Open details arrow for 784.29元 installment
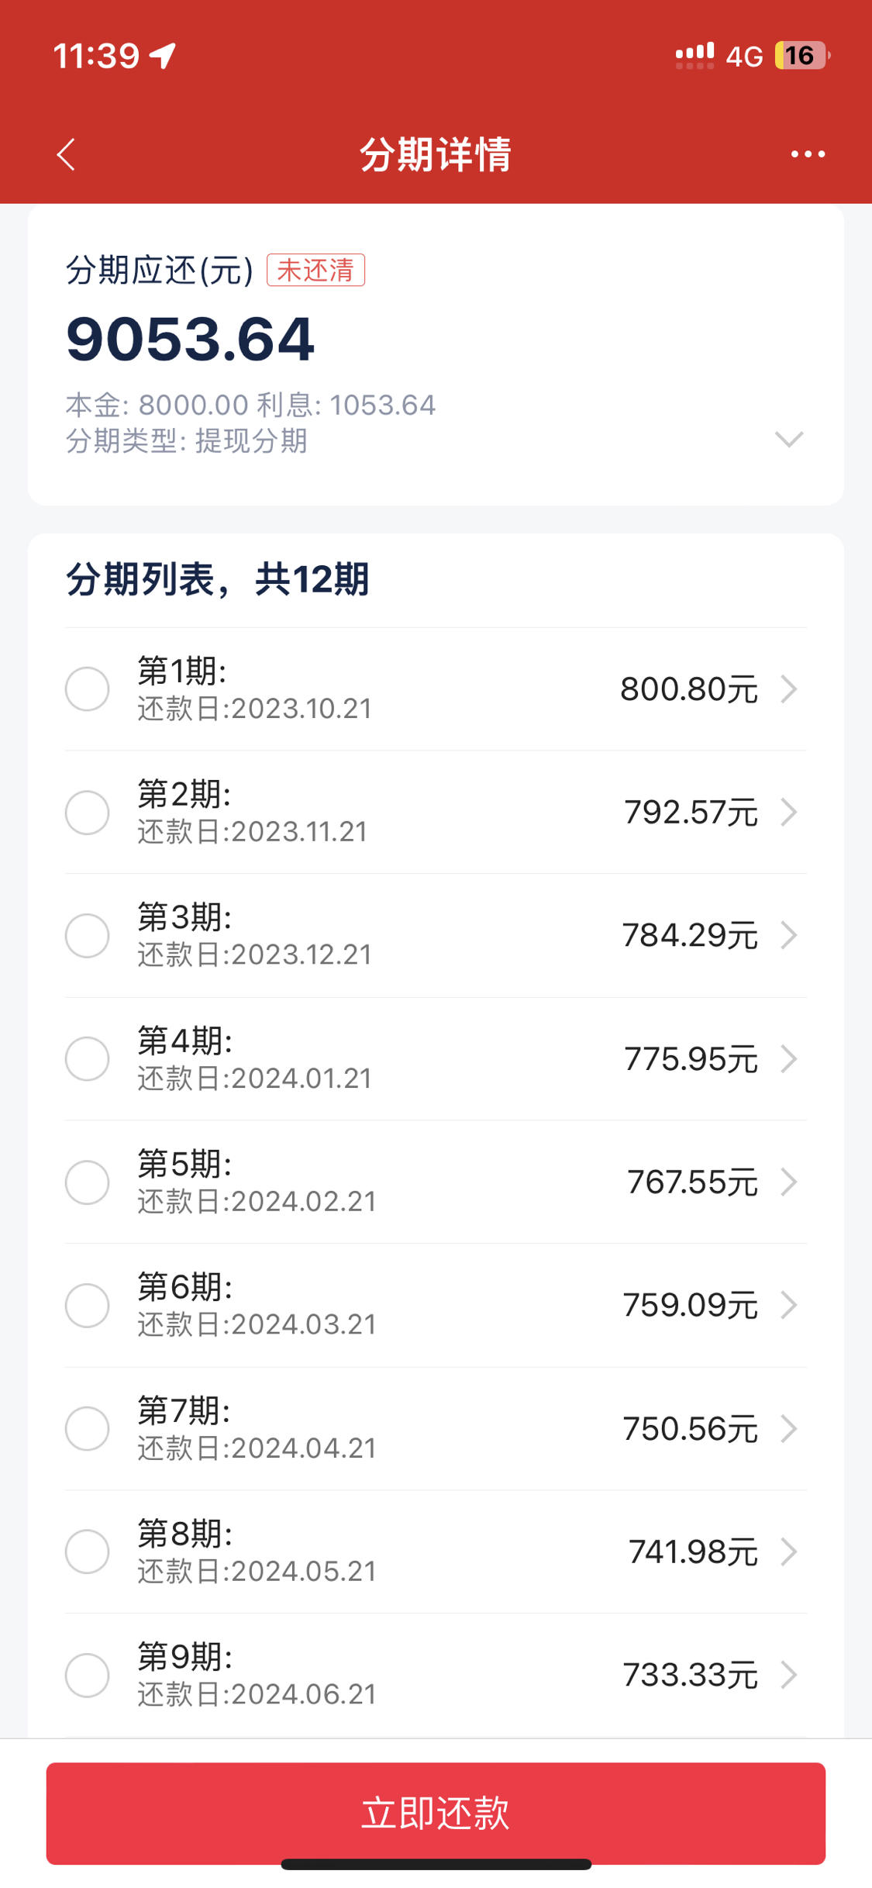Image resolution: width=872 pixels, height=1888 pixels. (x=789, y=935)
